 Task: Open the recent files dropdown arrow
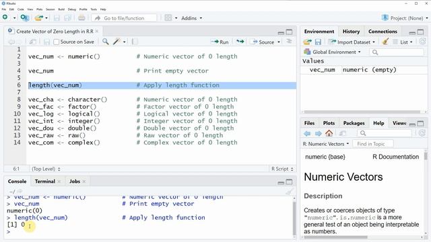pos(46,18)
